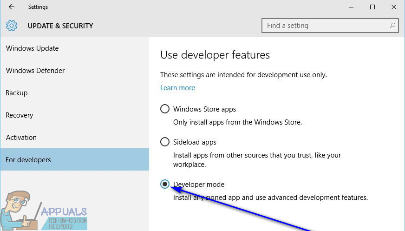Image resolution: width=405 pixels, height=231 pixels.
Task: Click the Use developer features heading
Action: point(215,55)
